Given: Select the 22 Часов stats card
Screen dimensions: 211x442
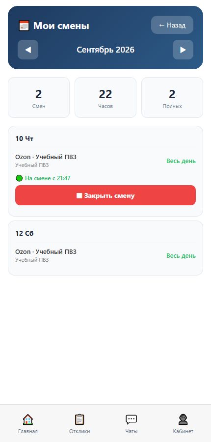Looking at the screenshot, I should tap(105, 98).
